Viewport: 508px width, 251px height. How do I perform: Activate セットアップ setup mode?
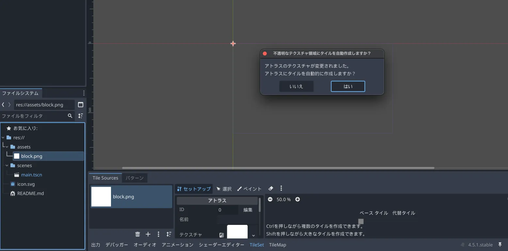pyautogui.click(x=194, y=189)
